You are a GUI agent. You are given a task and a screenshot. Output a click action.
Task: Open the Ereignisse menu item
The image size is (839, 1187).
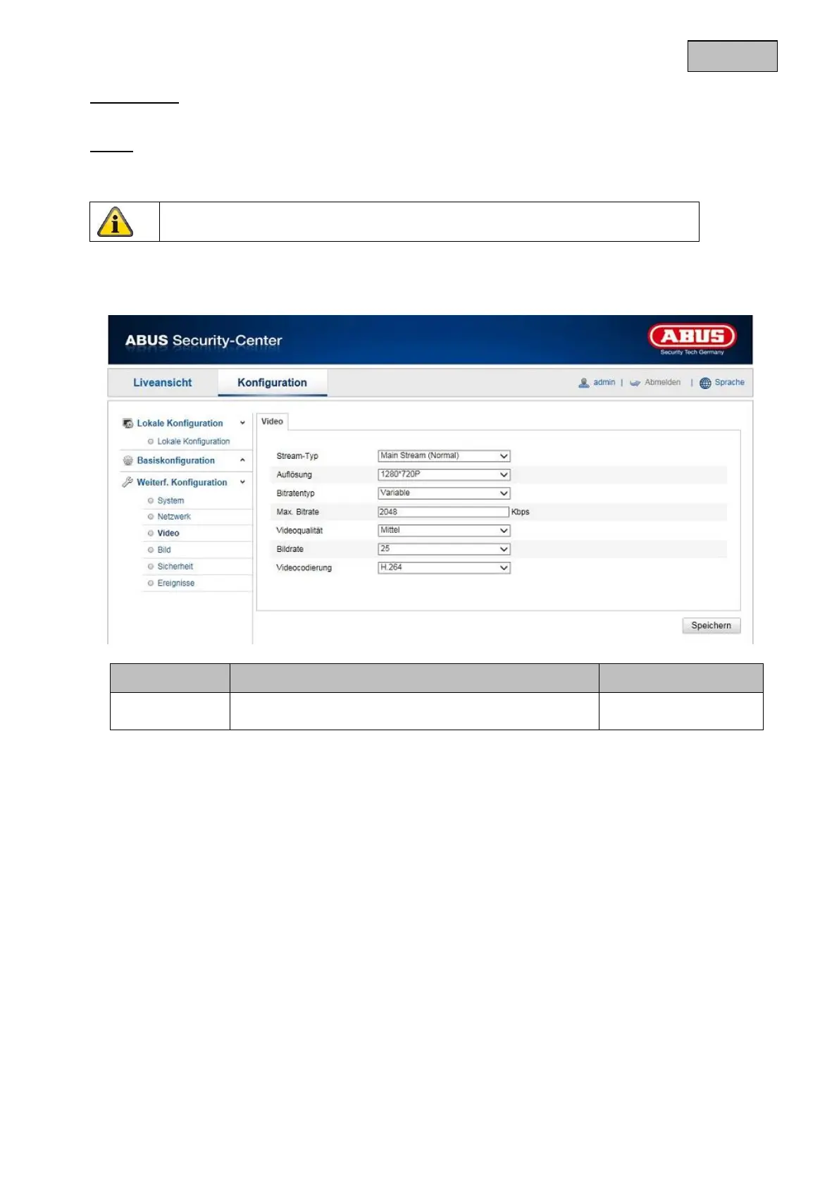tap(175, 583)
